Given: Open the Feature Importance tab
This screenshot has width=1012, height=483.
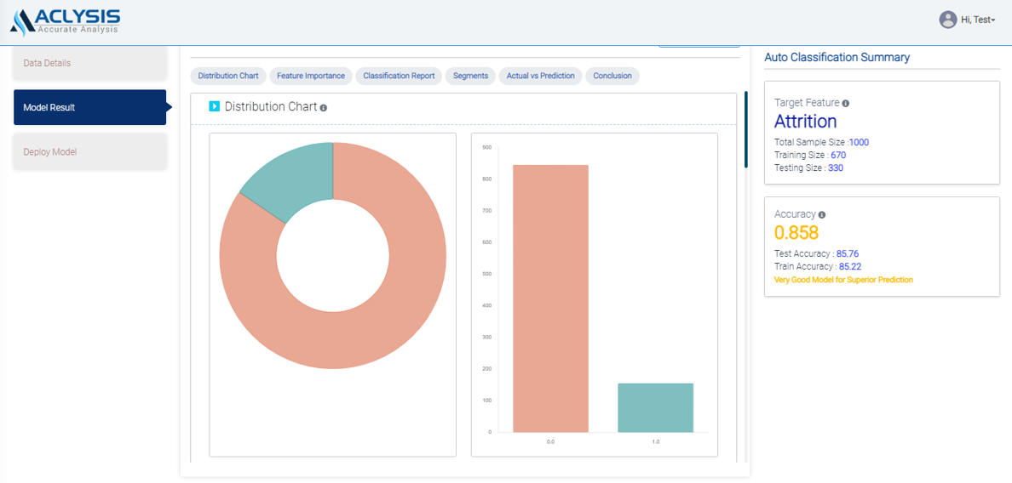Looking at the screenshot, I should click(311, 76).
